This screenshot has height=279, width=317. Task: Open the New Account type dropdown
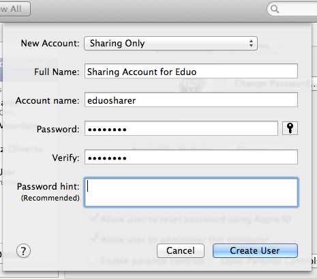pos(170,43)
